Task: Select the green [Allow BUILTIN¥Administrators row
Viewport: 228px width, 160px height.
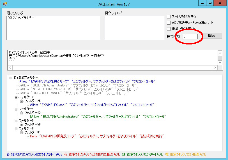Action: tap(98, 117)
